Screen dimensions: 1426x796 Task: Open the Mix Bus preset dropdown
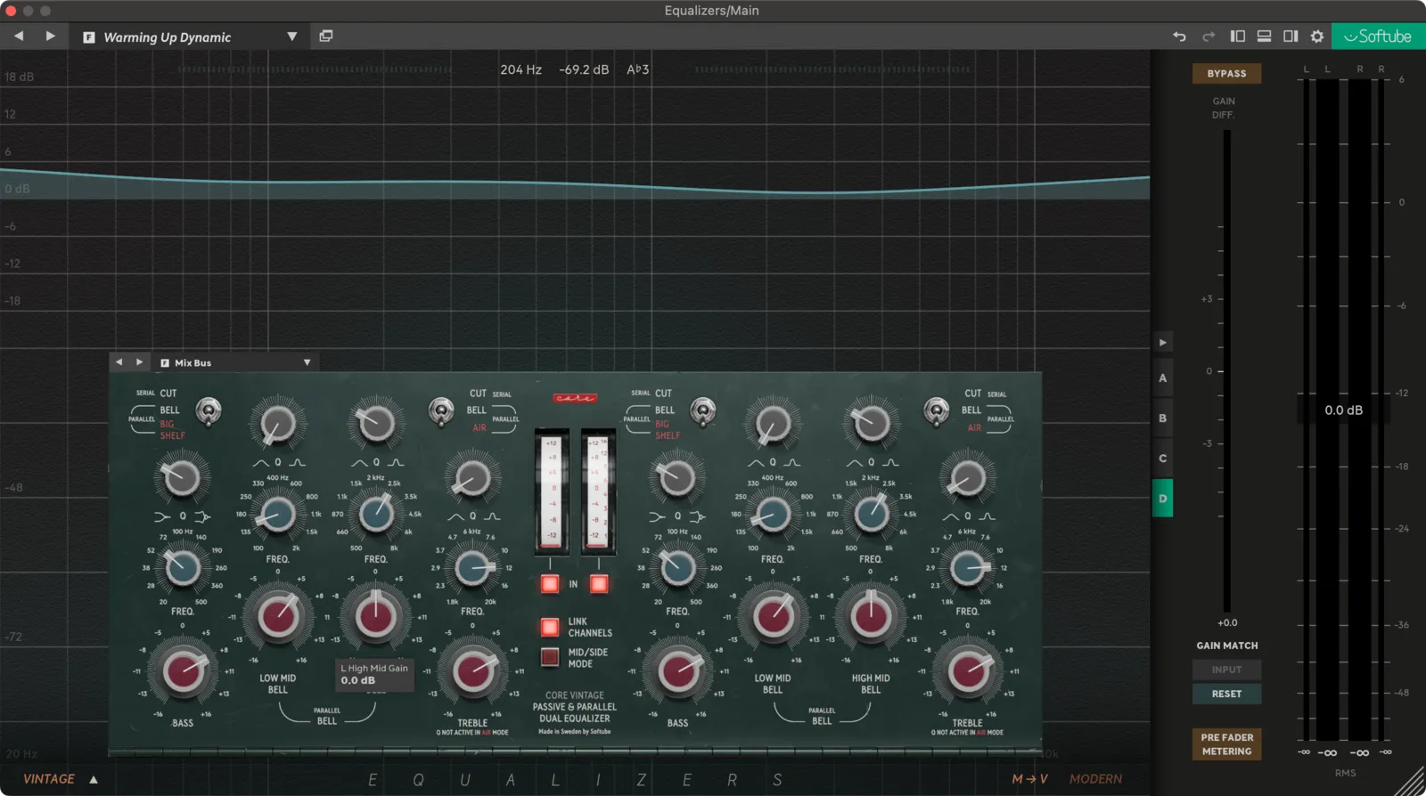(x=307, y=362)
